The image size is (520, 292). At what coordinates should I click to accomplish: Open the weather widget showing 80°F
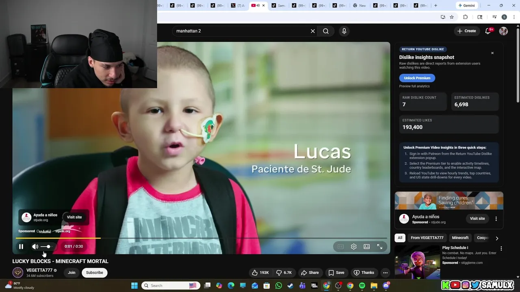(19, 286)
